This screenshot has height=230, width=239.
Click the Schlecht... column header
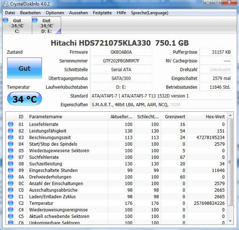[x=148, y=116]
